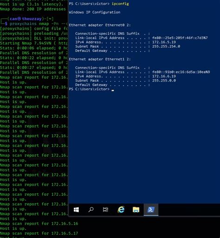Click Stats 0:00:27 elapsed line

(34, 68)
